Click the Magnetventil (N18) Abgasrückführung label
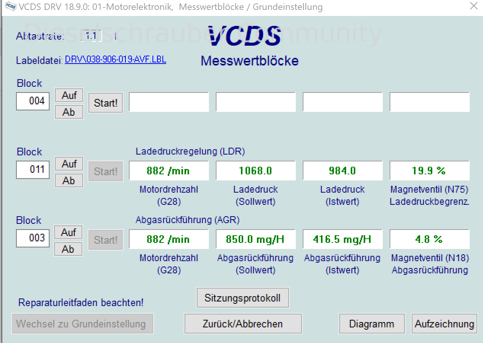 click(x=430, y=264)
